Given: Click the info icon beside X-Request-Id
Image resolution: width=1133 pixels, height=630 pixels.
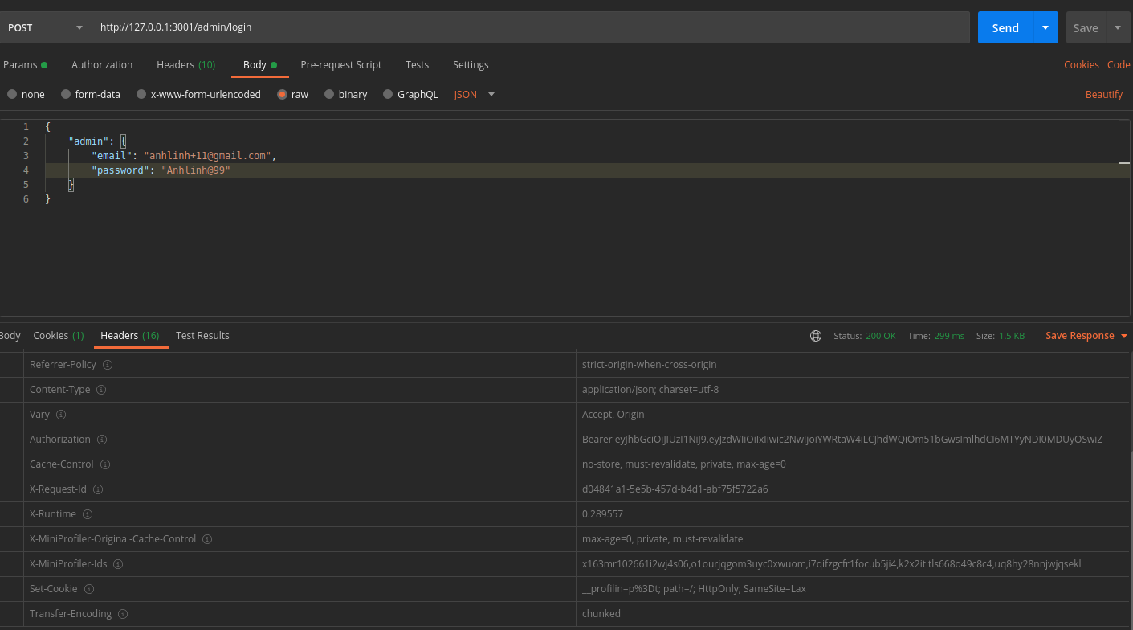Looking at the screenshot, I should (97, 489).
